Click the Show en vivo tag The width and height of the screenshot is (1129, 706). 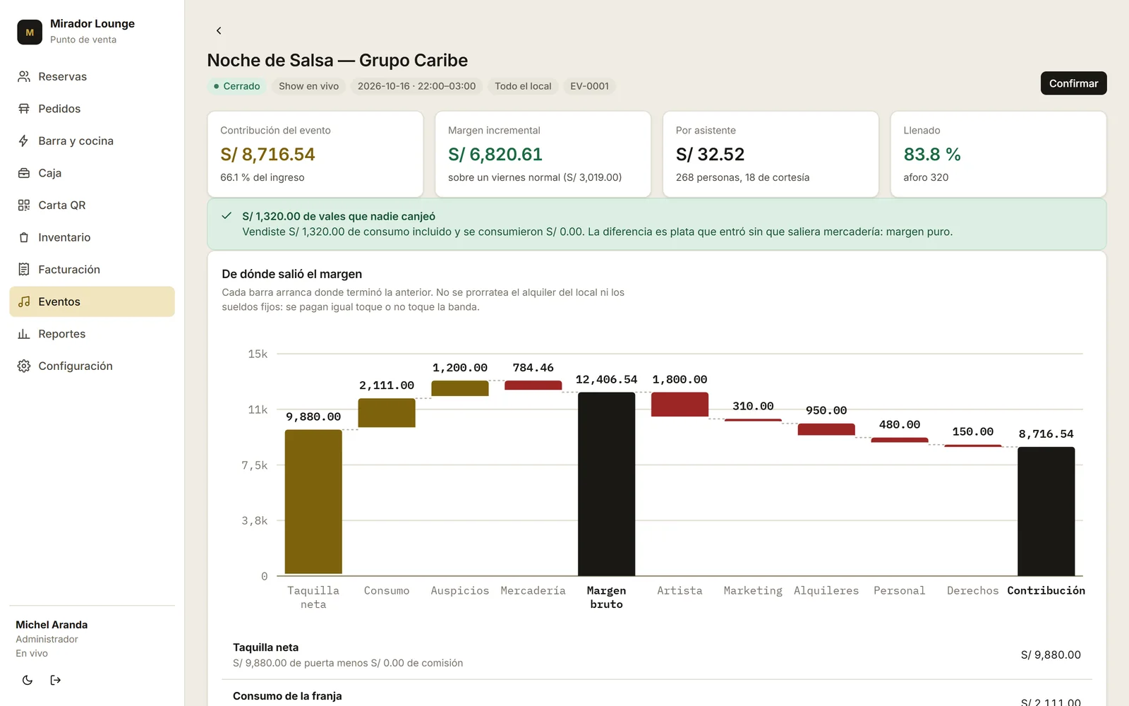pos(308,86)
